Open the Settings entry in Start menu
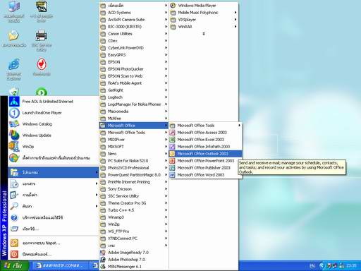 pyautogui.click(x=54, y=195)
